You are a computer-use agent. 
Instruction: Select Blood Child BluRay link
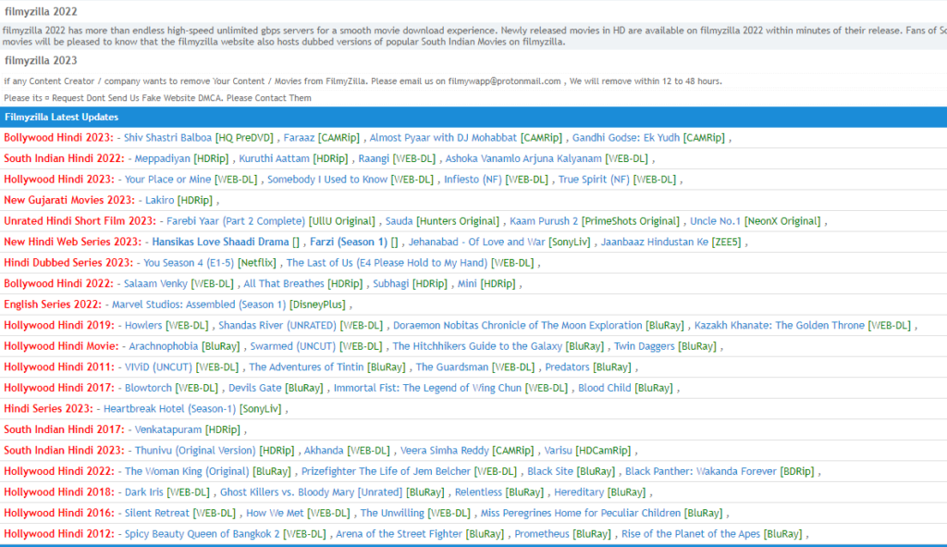(604, 388)
